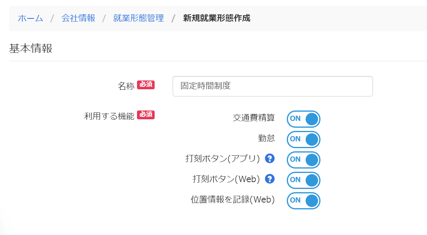The height and width of the screenshot is (235, 427).
Task: Click current breadcrumb 新規就業形態作成
Action: click(x=216, y=18)
